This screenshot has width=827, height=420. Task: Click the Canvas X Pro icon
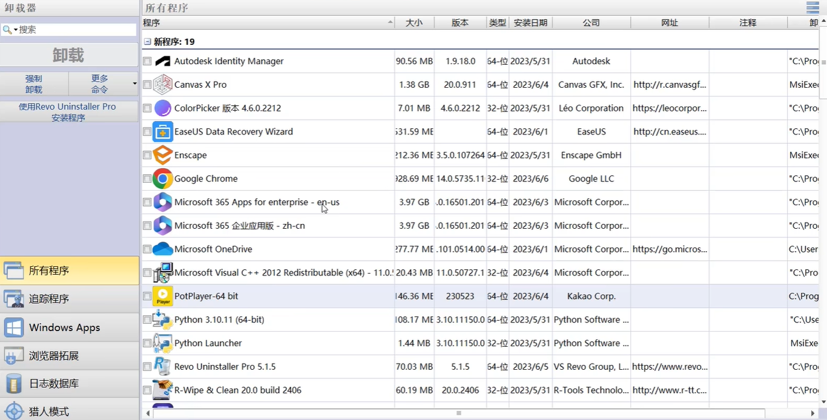pyautogui.click(x=163, y=85)
